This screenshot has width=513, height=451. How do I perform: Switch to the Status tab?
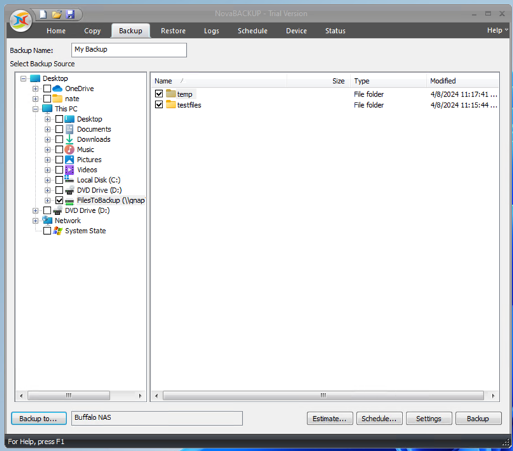click(x=335, y=31)
